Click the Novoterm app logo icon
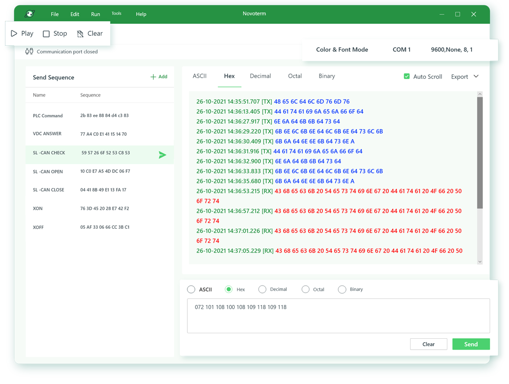The width and height of the screenshot is (509, 384). point(30,13)
